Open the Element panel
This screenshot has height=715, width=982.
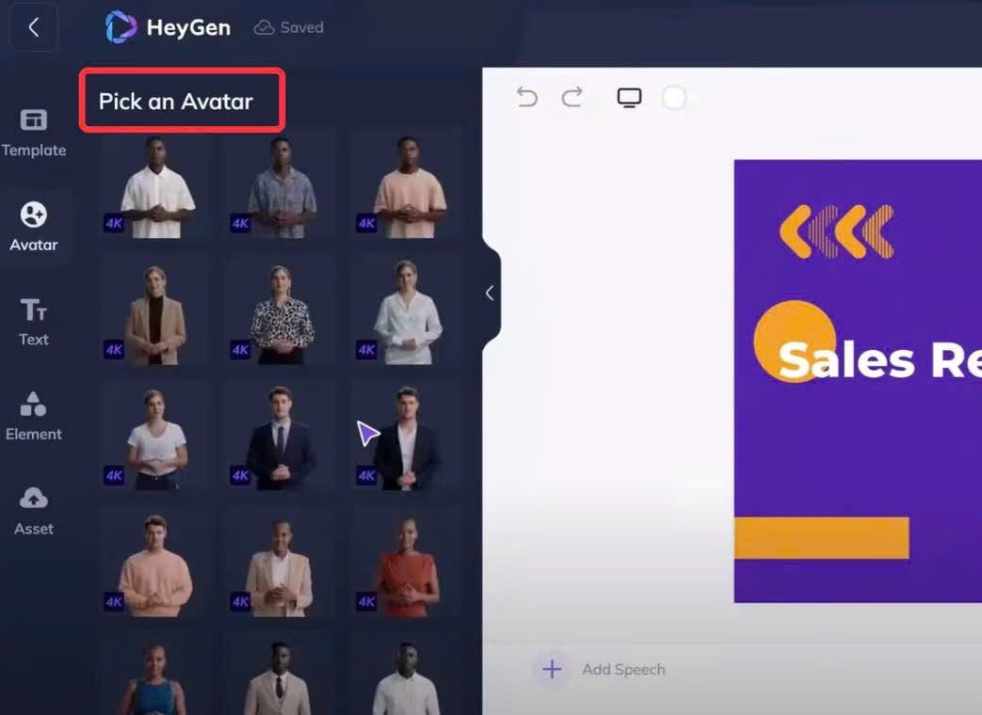pos(34,416)
